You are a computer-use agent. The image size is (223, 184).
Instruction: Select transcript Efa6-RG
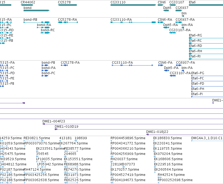coord(206,38)
